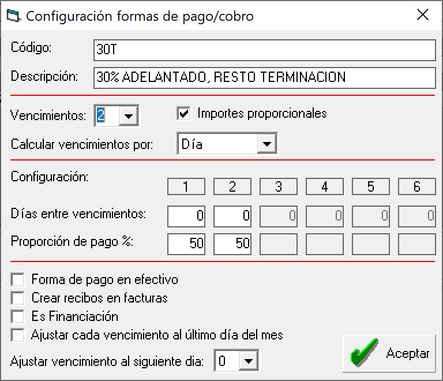The width and height of the screenshot is (443, 381).
Task: Click the green checkmark Aceptar button
Action: [x=389, y=353]
